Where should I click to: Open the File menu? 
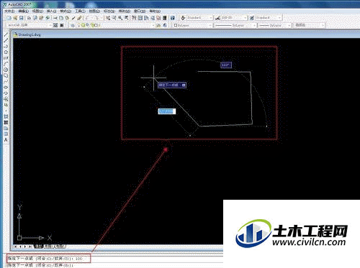pos(9,11)
